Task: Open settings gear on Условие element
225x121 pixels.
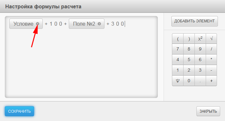Action: [x=38, y=24]
